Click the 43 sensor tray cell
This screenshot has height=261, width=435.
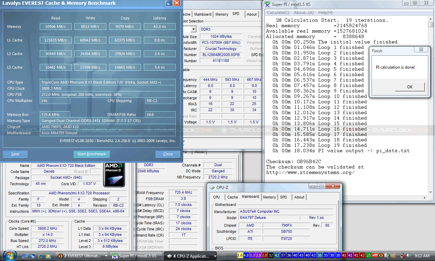(301, 255)
